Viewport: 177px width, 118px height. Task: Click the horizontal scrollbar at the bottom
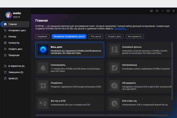pyautogui.click(x=101, y=115)
